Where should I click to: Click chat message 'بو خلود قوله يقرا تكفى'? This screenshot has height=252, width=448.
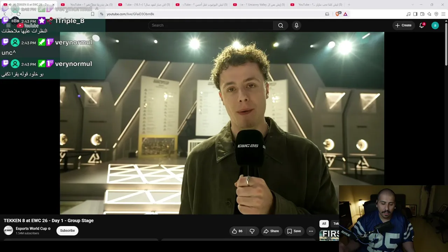coord(22,74)
